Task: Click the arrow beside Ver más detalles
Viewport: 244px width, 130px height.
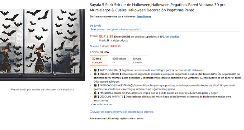Action: click(91, 105)
